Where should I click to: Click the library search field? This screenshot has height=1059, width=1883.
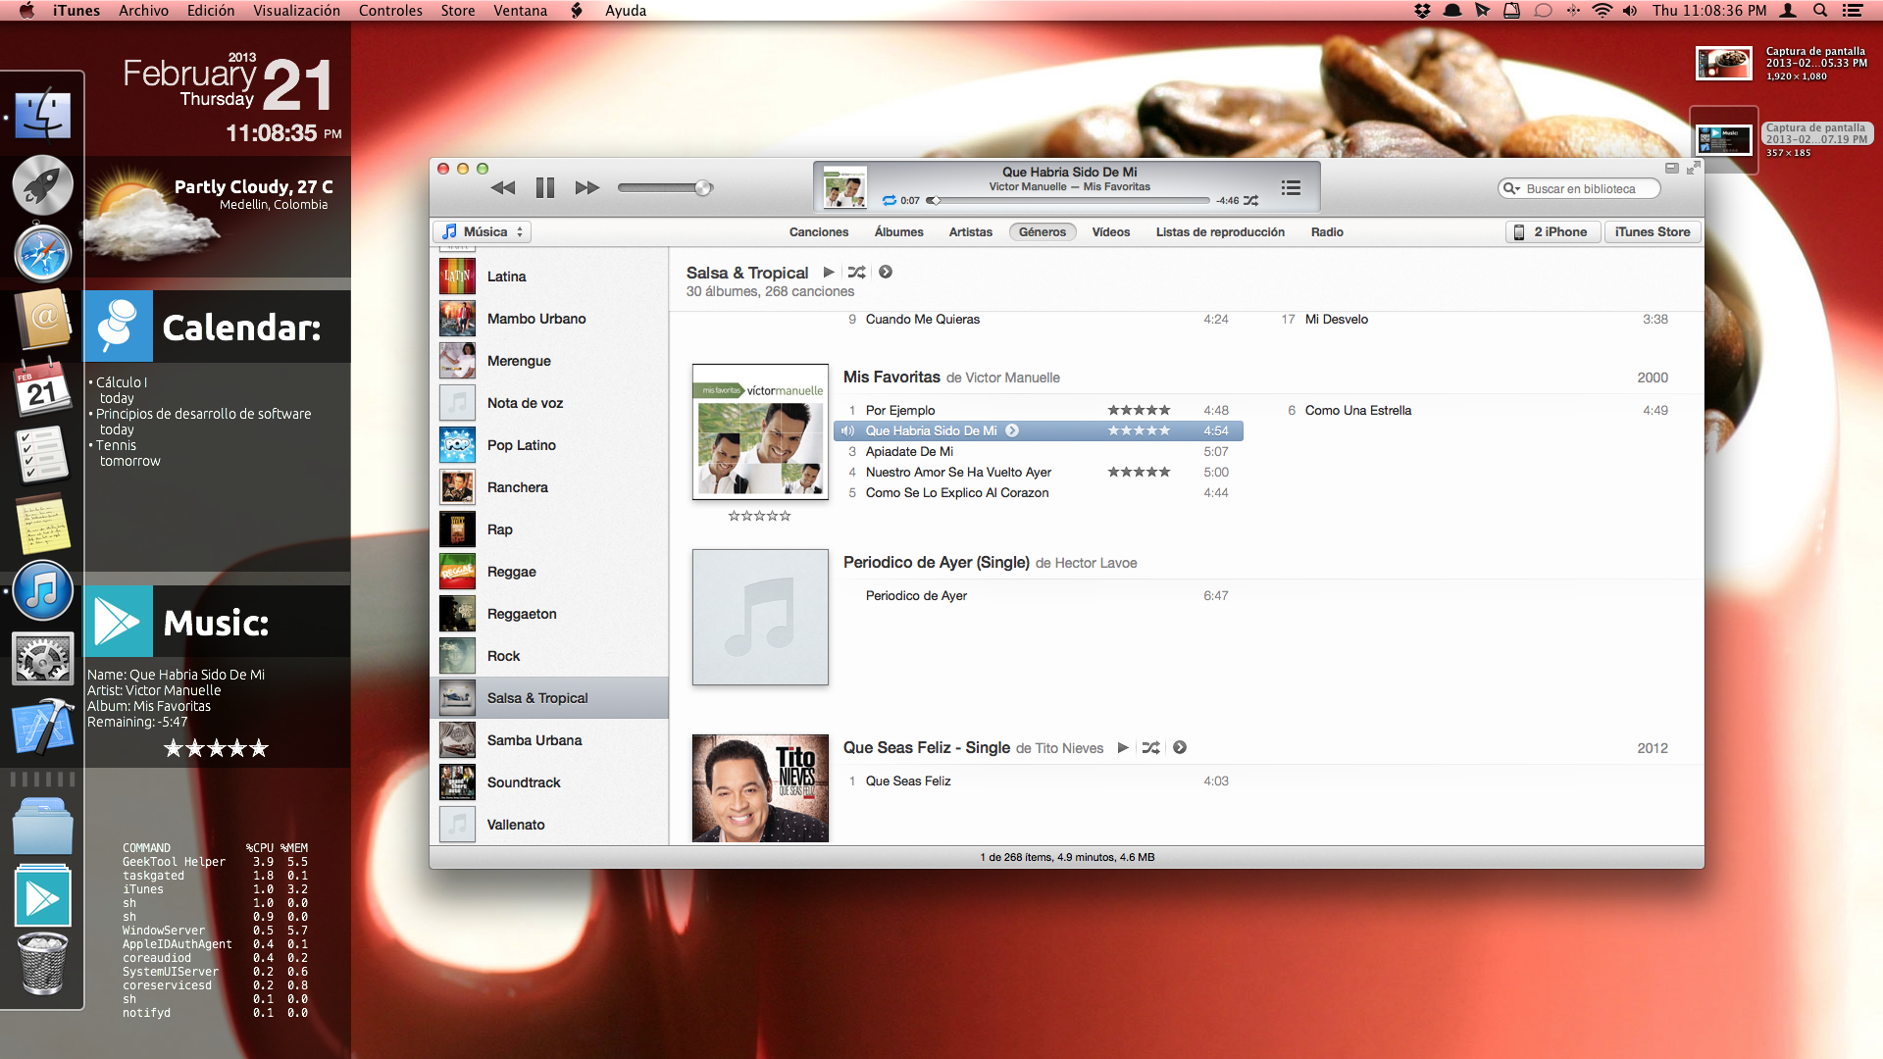(x=1579, y=188)
